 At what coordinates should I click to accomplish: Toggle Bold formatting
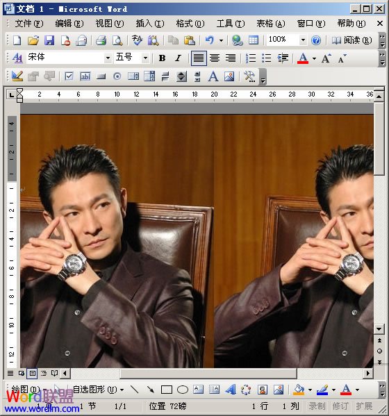[162, 58]
